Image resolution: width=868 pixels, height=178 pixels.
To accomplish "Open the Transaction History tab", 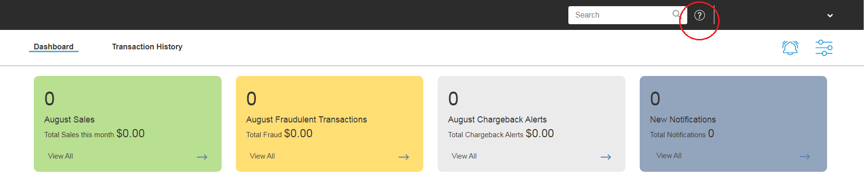I will tap(147, 47).
